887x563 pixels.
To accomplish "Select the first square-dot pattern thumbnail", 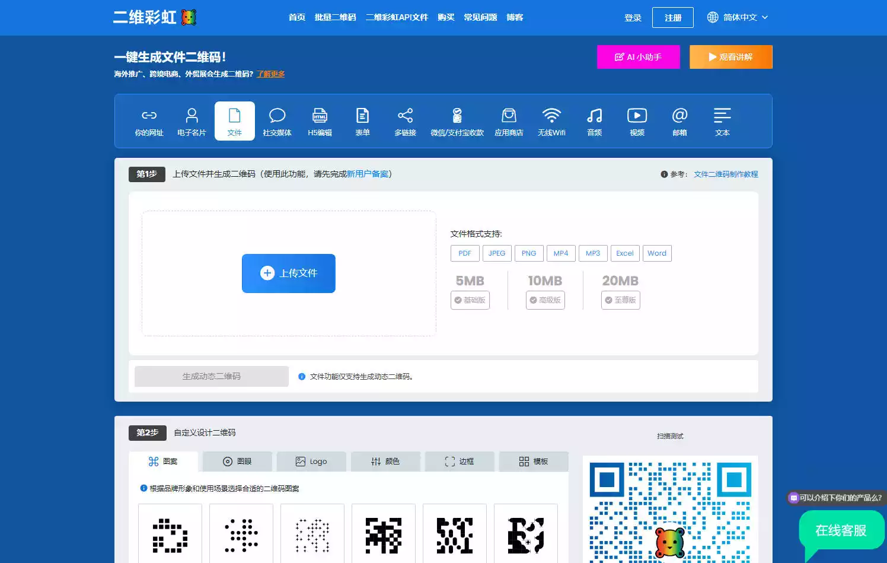I will click(170, 533).
